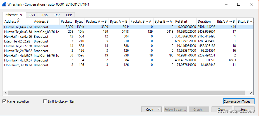This screenshot has width=259, height=116.
Task: Click the horizontal scrollbar left arrow
Action: point(6,93)
